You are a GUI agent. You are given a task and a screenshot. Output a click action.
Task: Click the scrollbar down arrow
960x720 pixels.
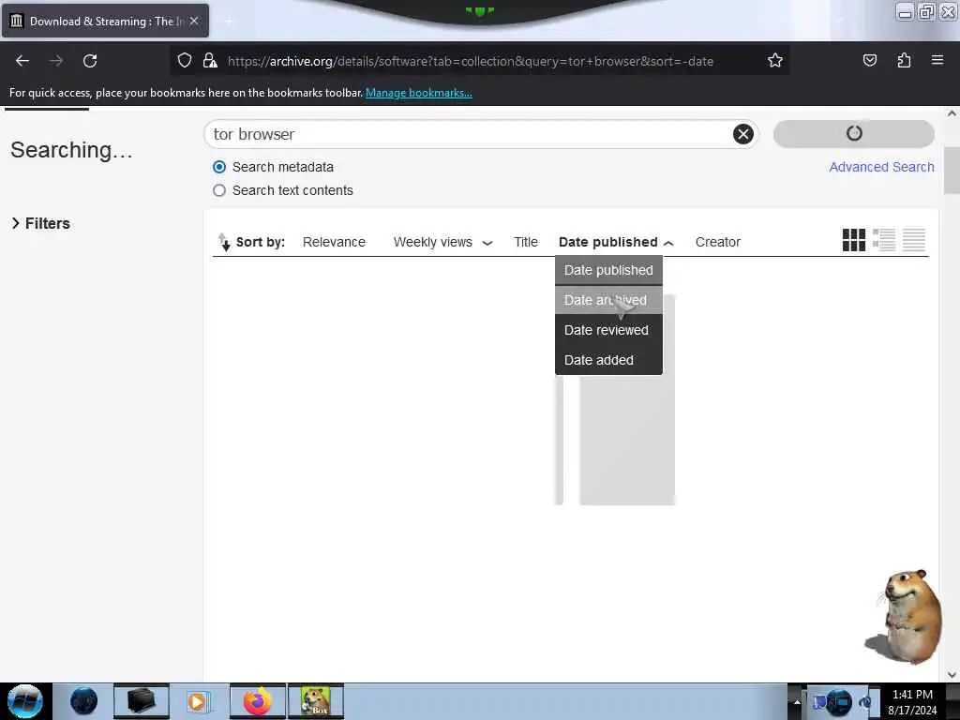pyautogui.click(x=952, y=675)
